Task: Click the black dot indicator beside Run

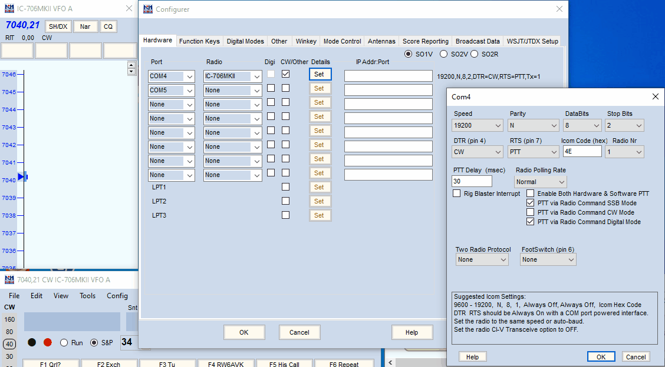Action: pyautogui.click(x=32, y=342)
